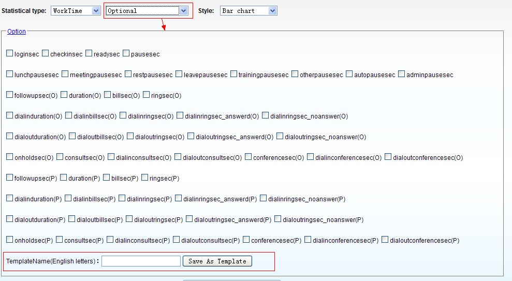512x281 pixels.
Task: Enable the checkinsec checkbox
Action: pos(46,53)
